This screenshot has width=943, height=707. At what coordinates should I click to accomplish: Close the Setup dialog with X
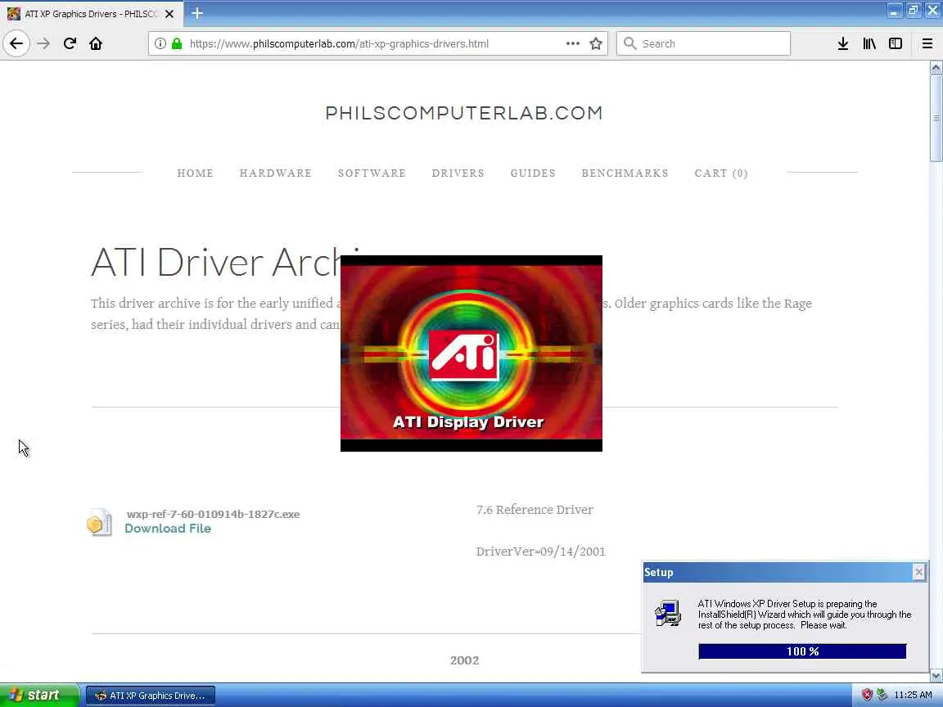tap(918, 572)
